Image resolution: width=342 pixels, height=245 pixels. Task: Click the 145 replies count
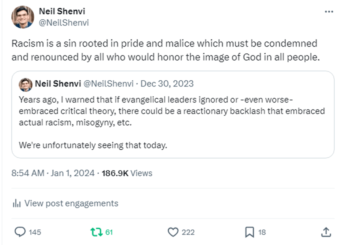pyautogui.click(x=35, y=232)
